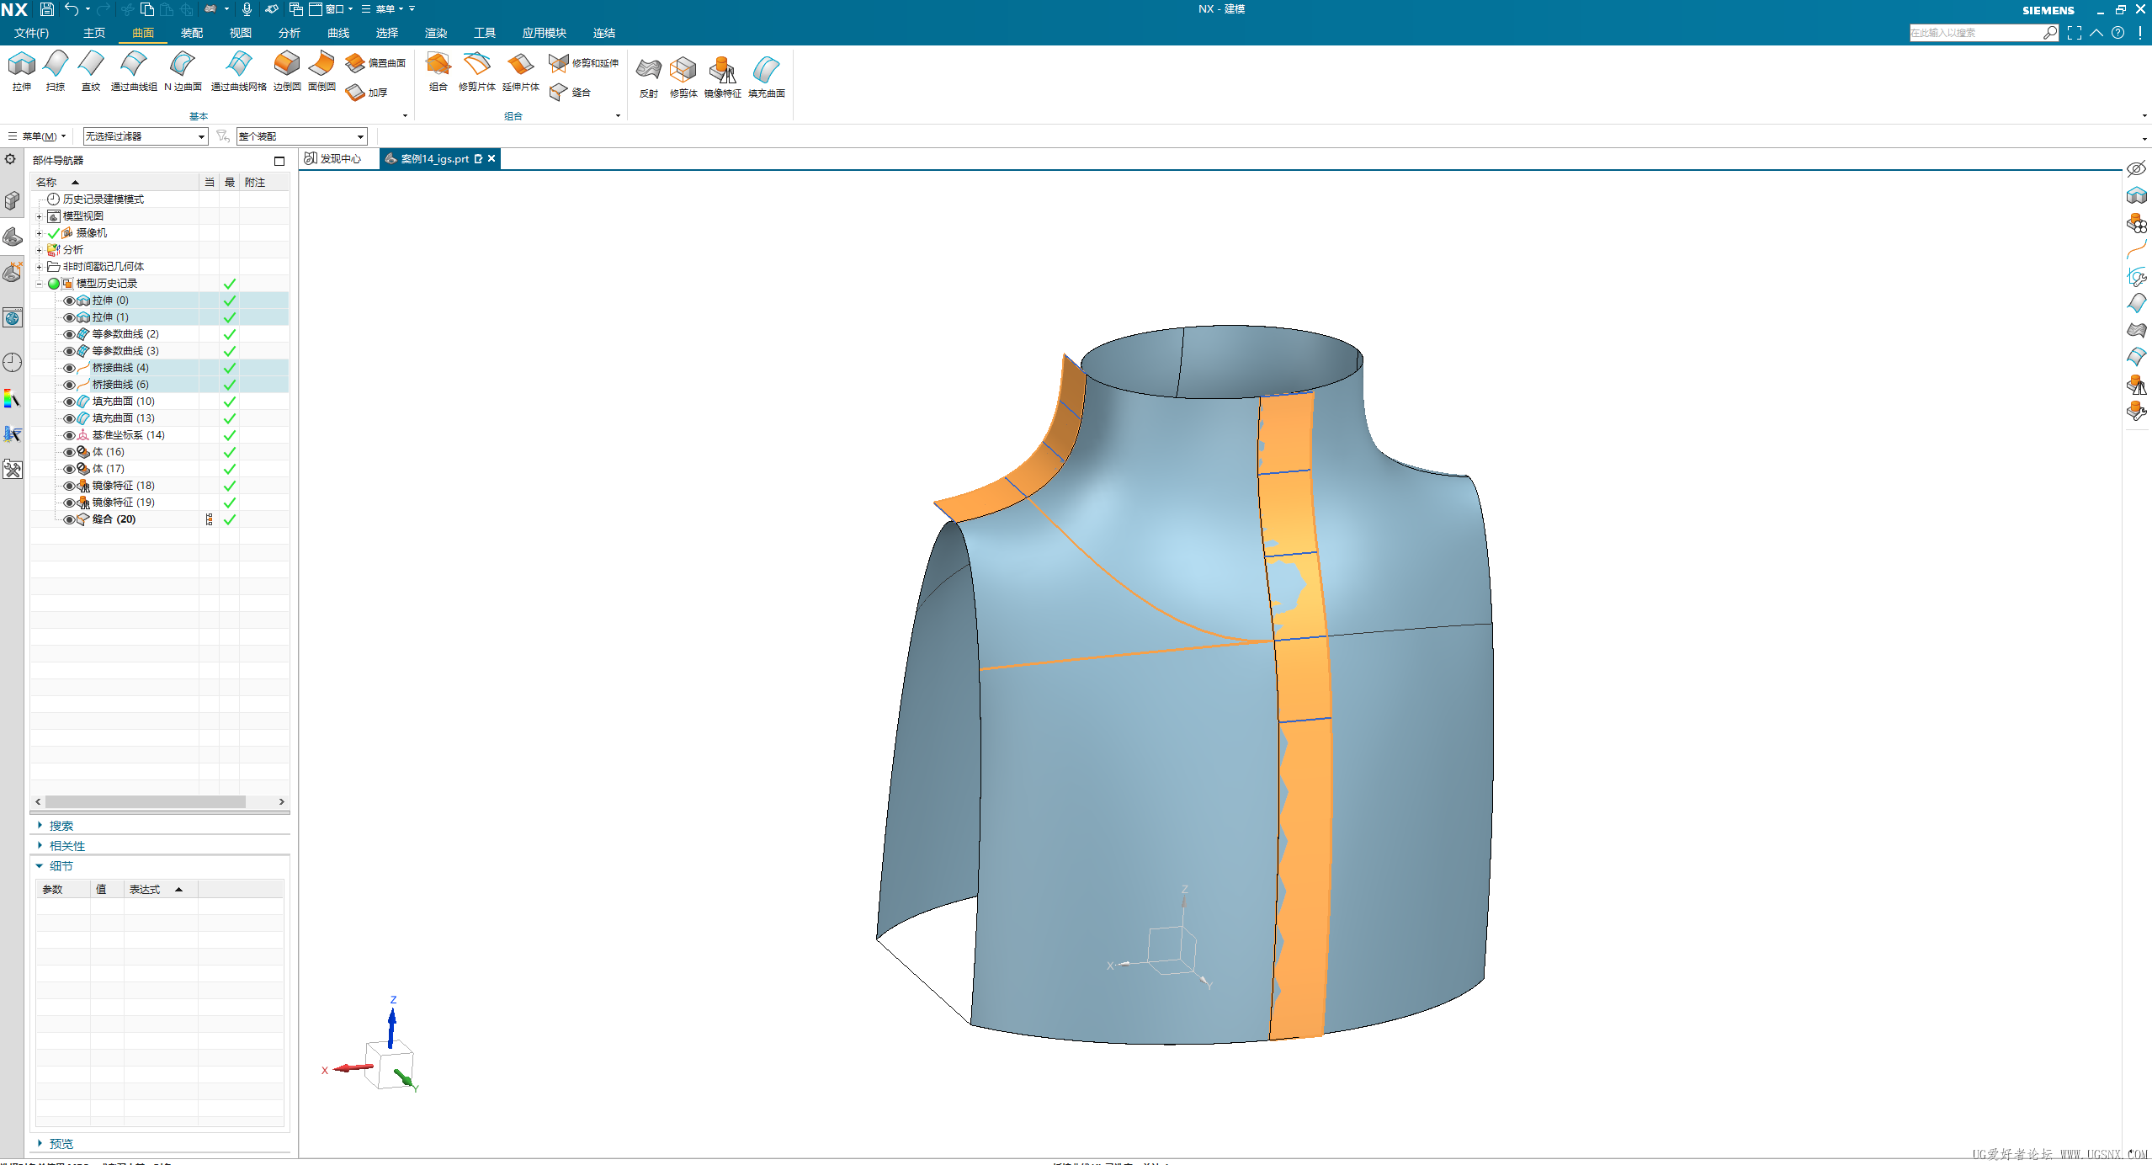Switch to the 曲线 ribbon tab
Viewport: 2152px width, 1165px height.
coord(338,33)
